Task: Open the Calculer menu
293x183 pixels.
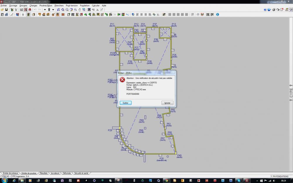Action: pyautogui.click(x=96, y=6)
